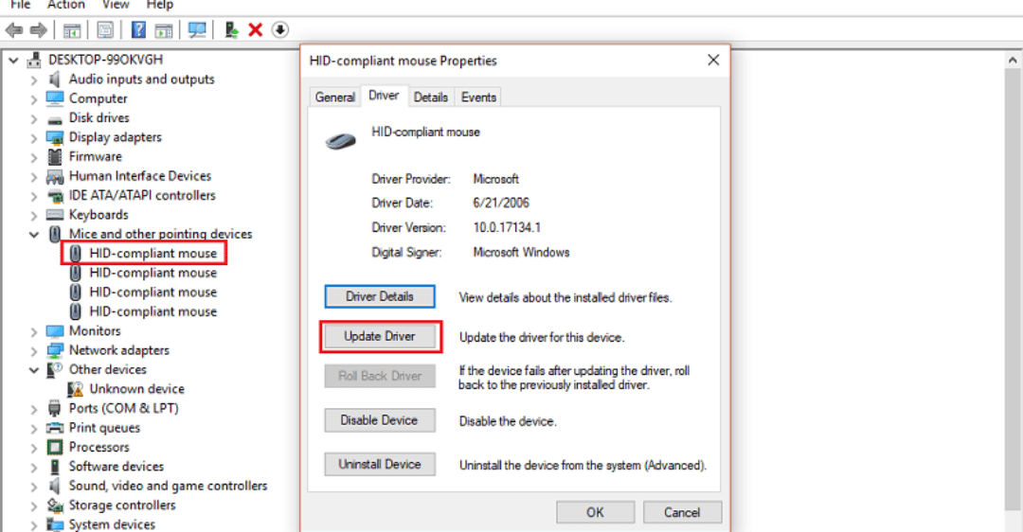
Task: Open the Help menu
Action: click(160, 6)
